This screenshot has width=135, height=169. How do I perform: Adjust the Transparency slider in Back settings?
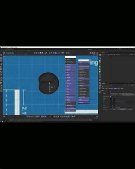[x=120, y=108]
